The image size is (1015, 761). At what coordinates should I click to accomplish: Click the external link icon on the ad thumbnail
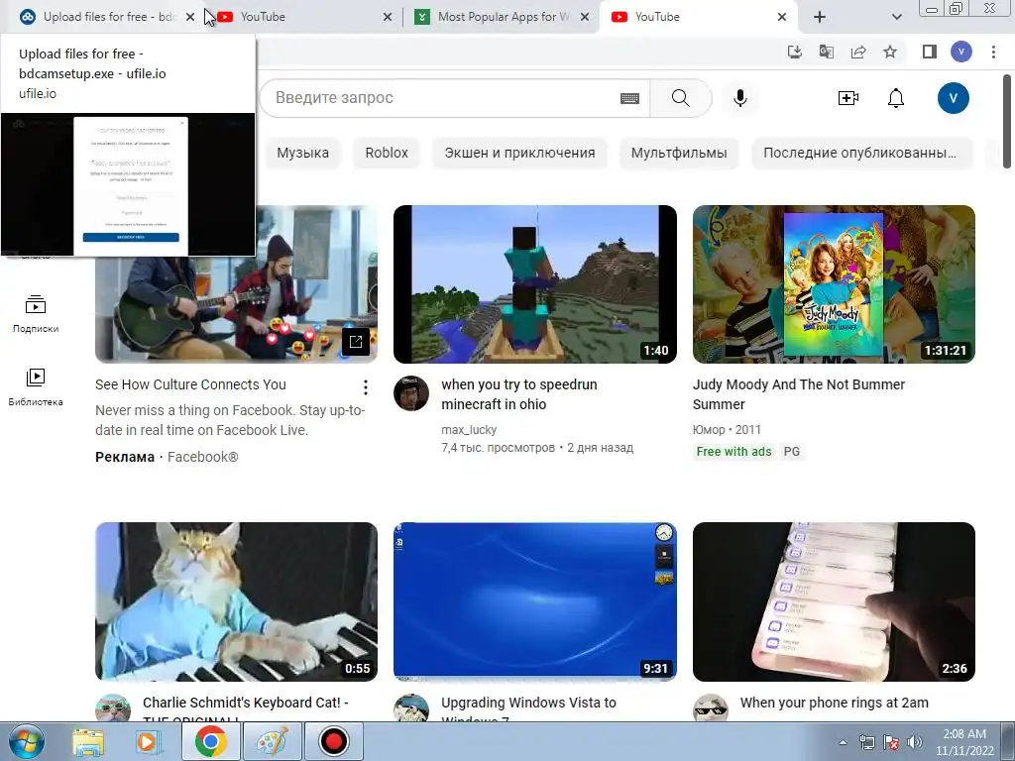tap(356, 342)
